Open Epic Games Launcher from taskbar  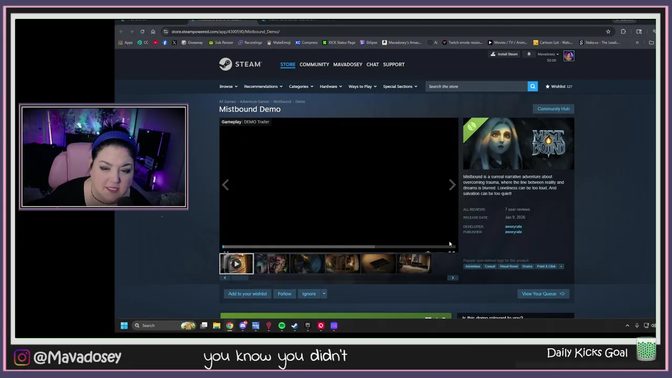pyautogui.click(x=308, y=325)
